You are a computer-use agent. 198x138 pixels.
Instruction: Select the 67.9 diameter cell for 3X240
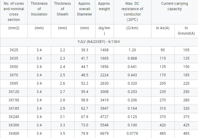point(85,117)
